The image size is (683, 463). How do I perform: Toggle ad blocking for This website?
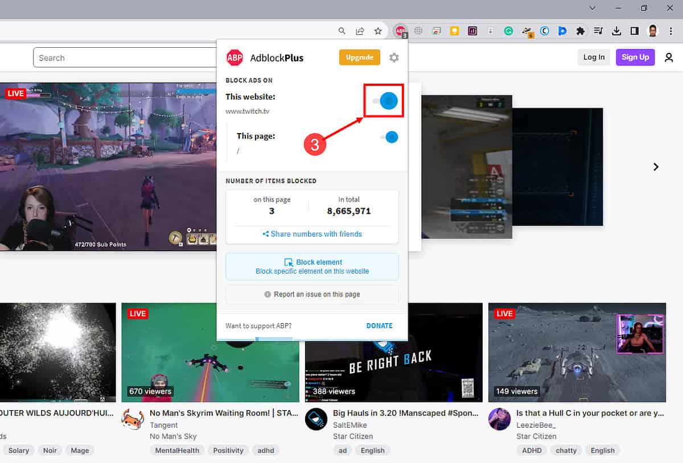tap(385, 101)
